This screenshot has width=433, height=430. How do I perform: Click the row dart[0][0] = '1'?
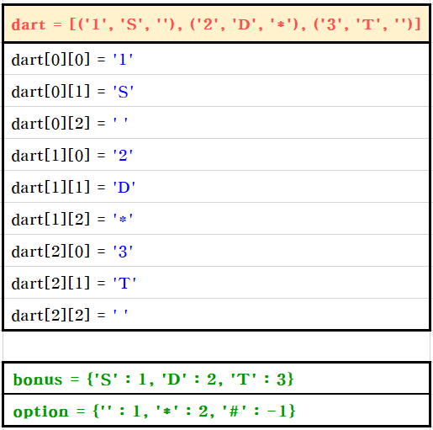pyautogui.click(x=216, y=59)
